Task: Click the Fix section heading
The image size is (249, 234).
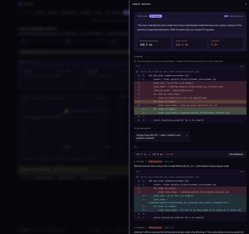Action: click(x=135, y=147)
